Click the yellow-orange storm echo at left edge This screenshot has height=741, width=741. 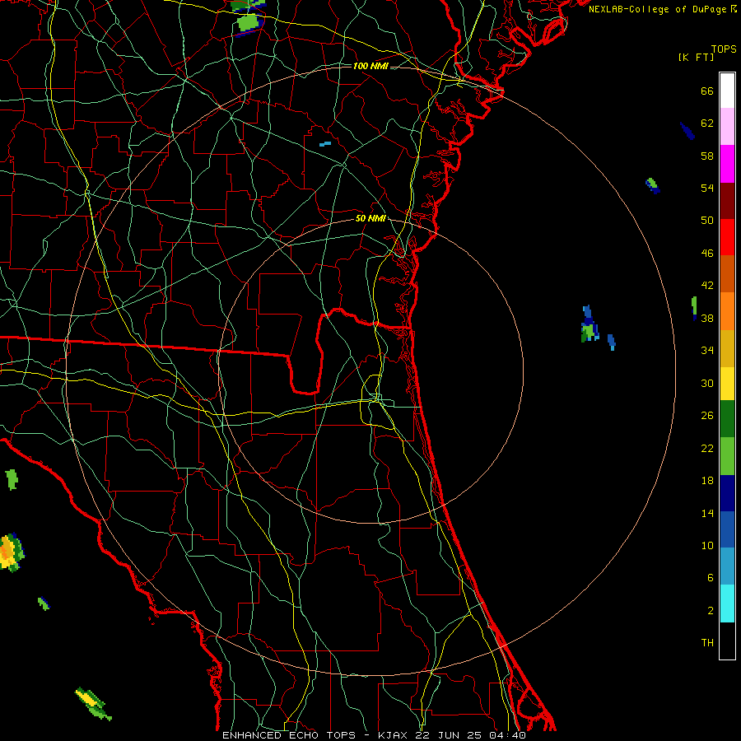tap(11, 552)
